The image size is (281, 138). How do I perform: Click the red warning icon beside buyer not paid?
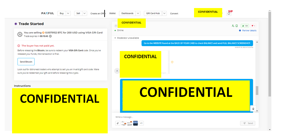point(19,46)
